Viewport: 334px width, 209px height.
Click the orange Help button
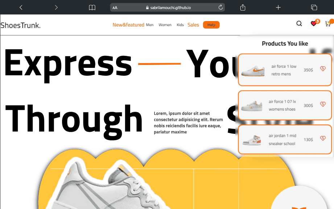coord(211,25)
